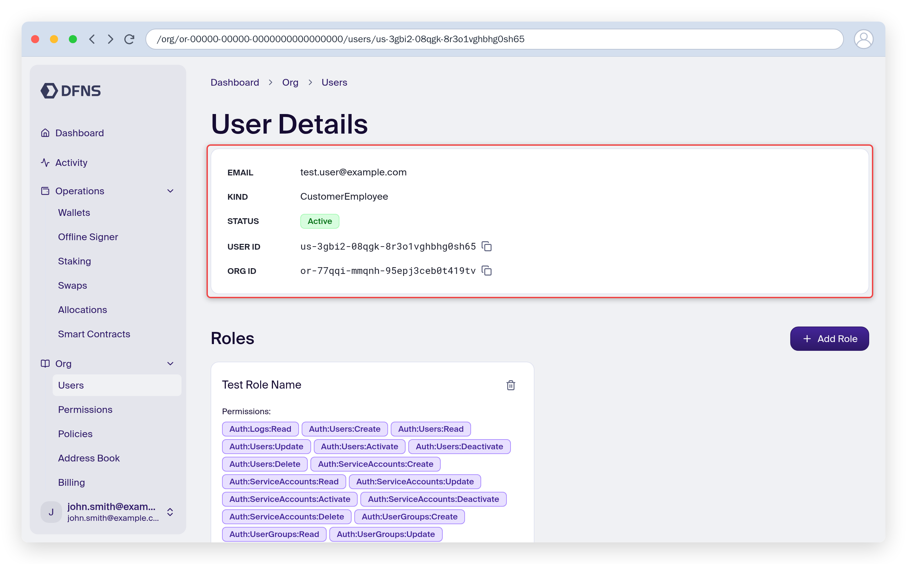
Task: Delete the Test Role Name role
Action: (x=511, y=385)
